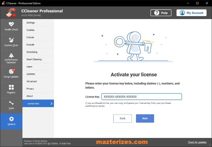The width and height of the screenshot is (212, 147).
Task: Open the Advanced options page
Action: point(38,81)
